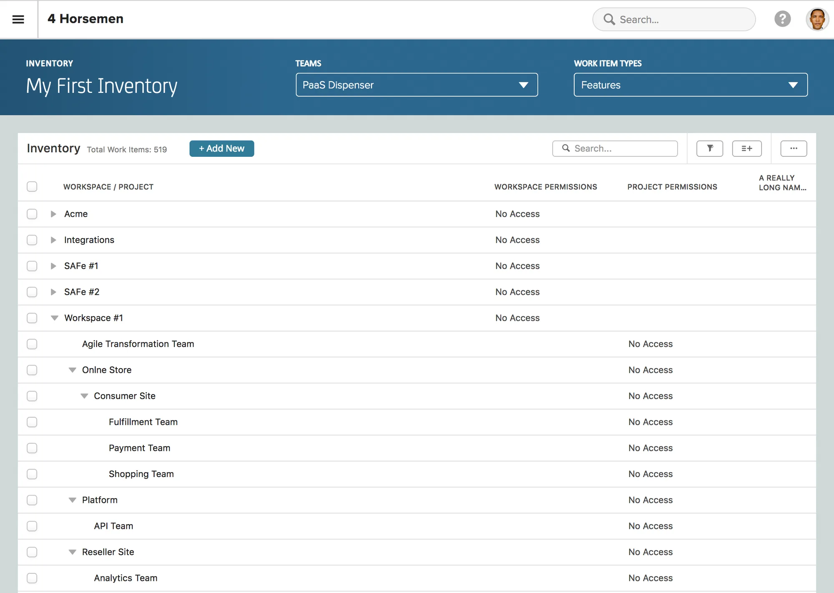Check the Acme row checkbox
Image resolution: width=834 pixels, height=593 pixels.
pyautogui.click(x=32, y=214)
